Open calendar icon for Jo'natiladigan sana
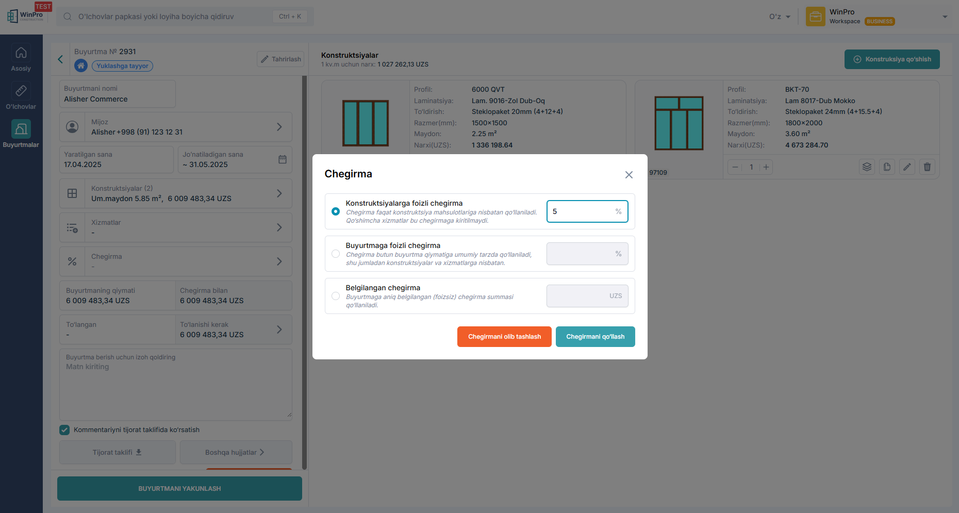The height and width of the screenshot is (513, 959). pos(282,159)
